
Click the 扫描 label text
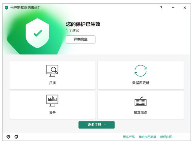coord(52,83)
